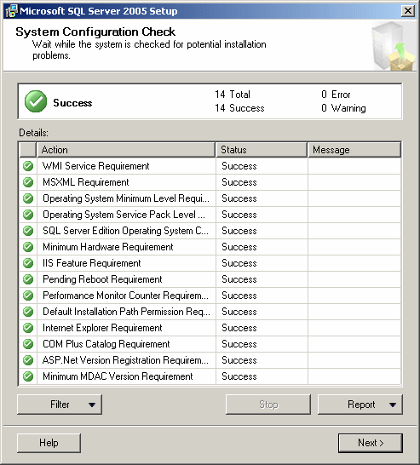Click the '14 Success' summary count
This screenshot has width=420, height=465.
(x=239, y=108)
